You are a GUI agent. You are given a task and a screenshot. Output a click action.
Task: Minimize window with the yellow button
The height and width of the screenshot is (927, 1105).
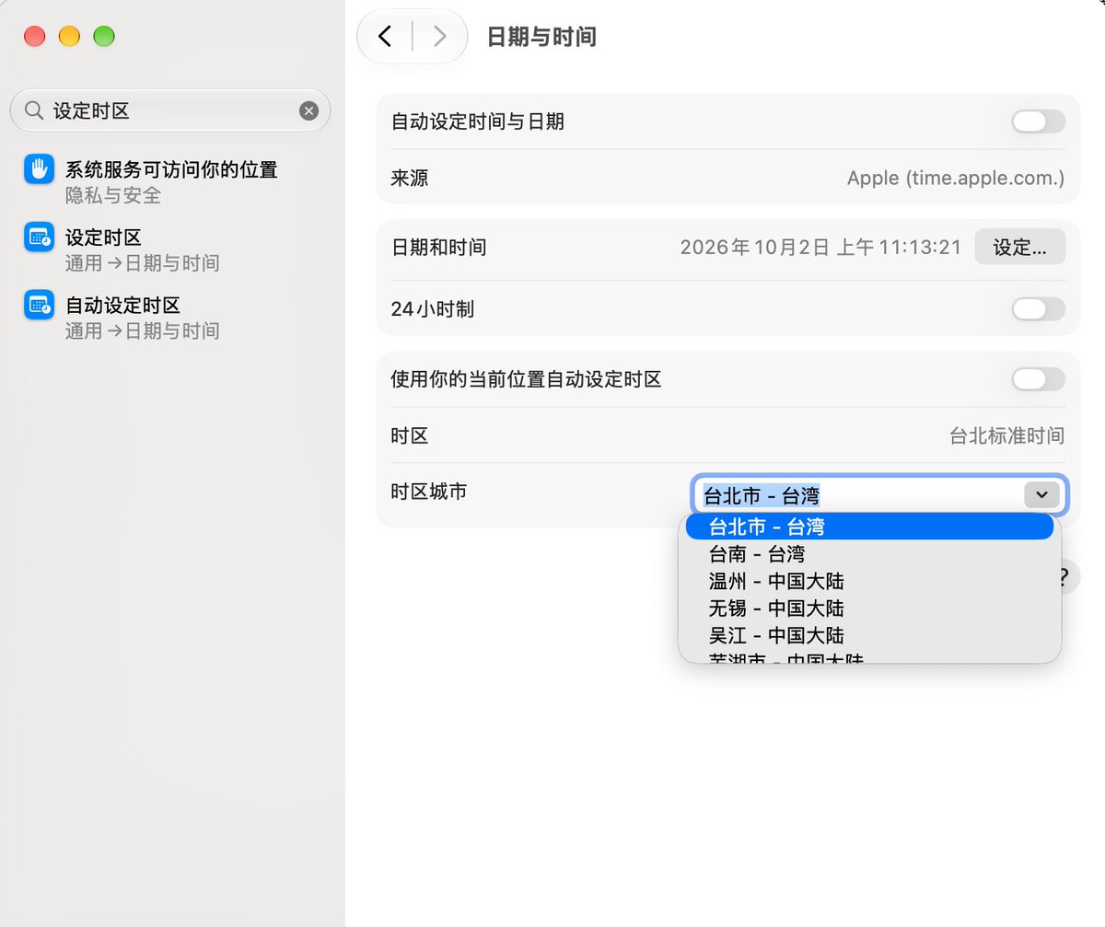[69, 37]
